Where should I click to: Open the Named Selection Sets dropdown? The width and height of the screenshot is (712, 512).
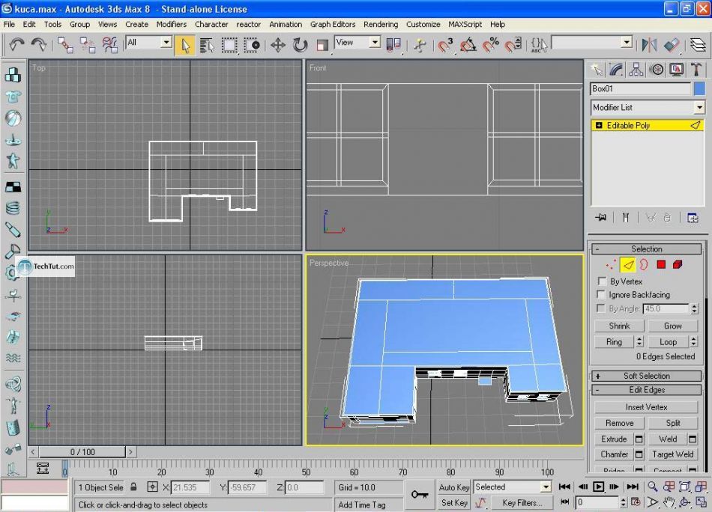pyautogui.click(x=627, y=42)
